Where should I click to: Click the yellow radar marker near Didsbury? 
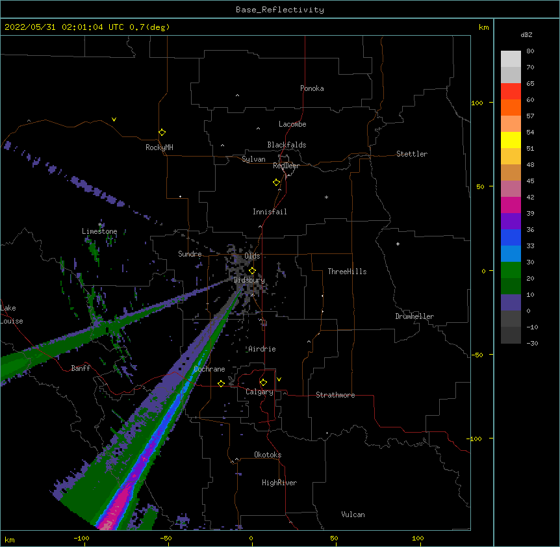(x=252, y=271)
